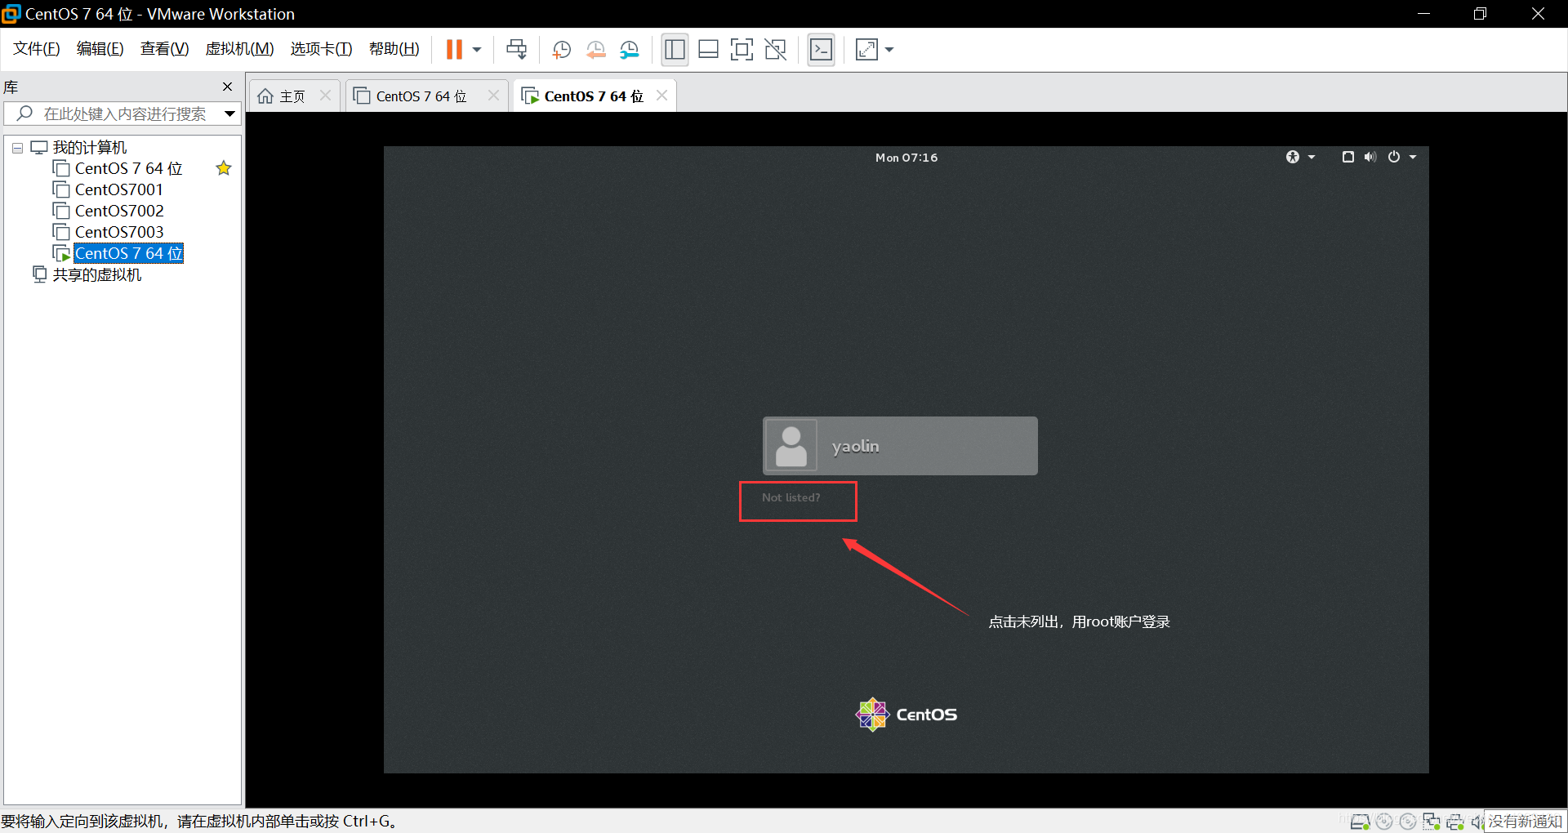Open the guest power menu icon
Viewport: 1568px width, 833px height.
[1394, 157]
